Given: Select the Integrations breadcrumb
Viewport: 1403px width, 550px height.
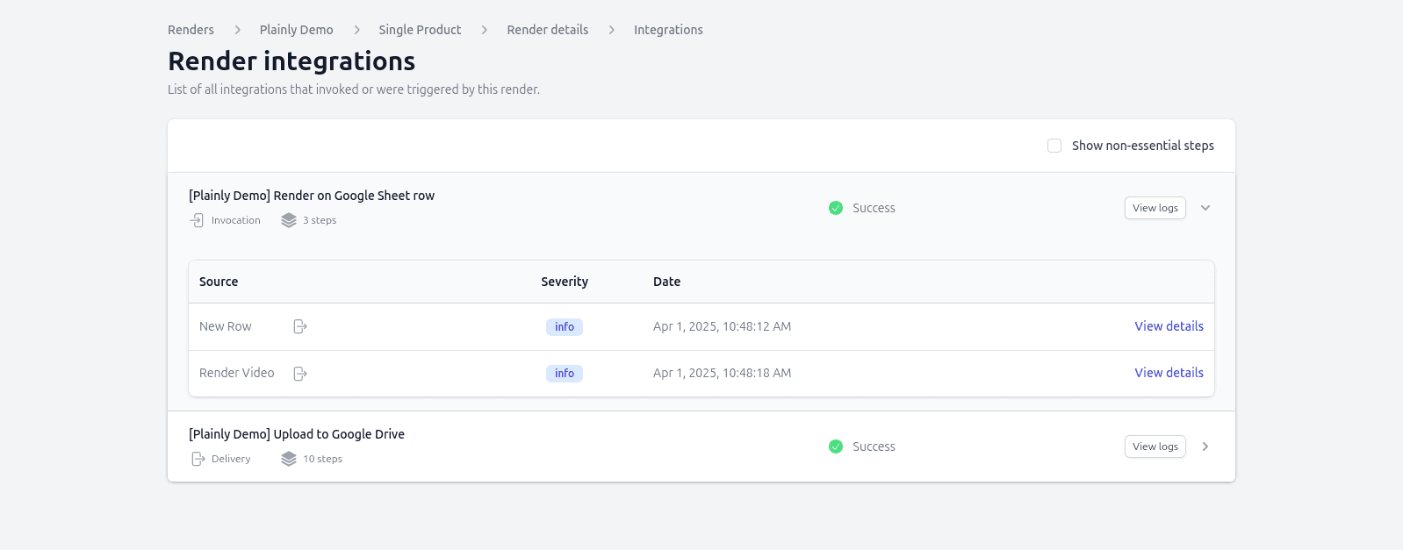Looking at the screenshot, I should (x=668, y=30).
